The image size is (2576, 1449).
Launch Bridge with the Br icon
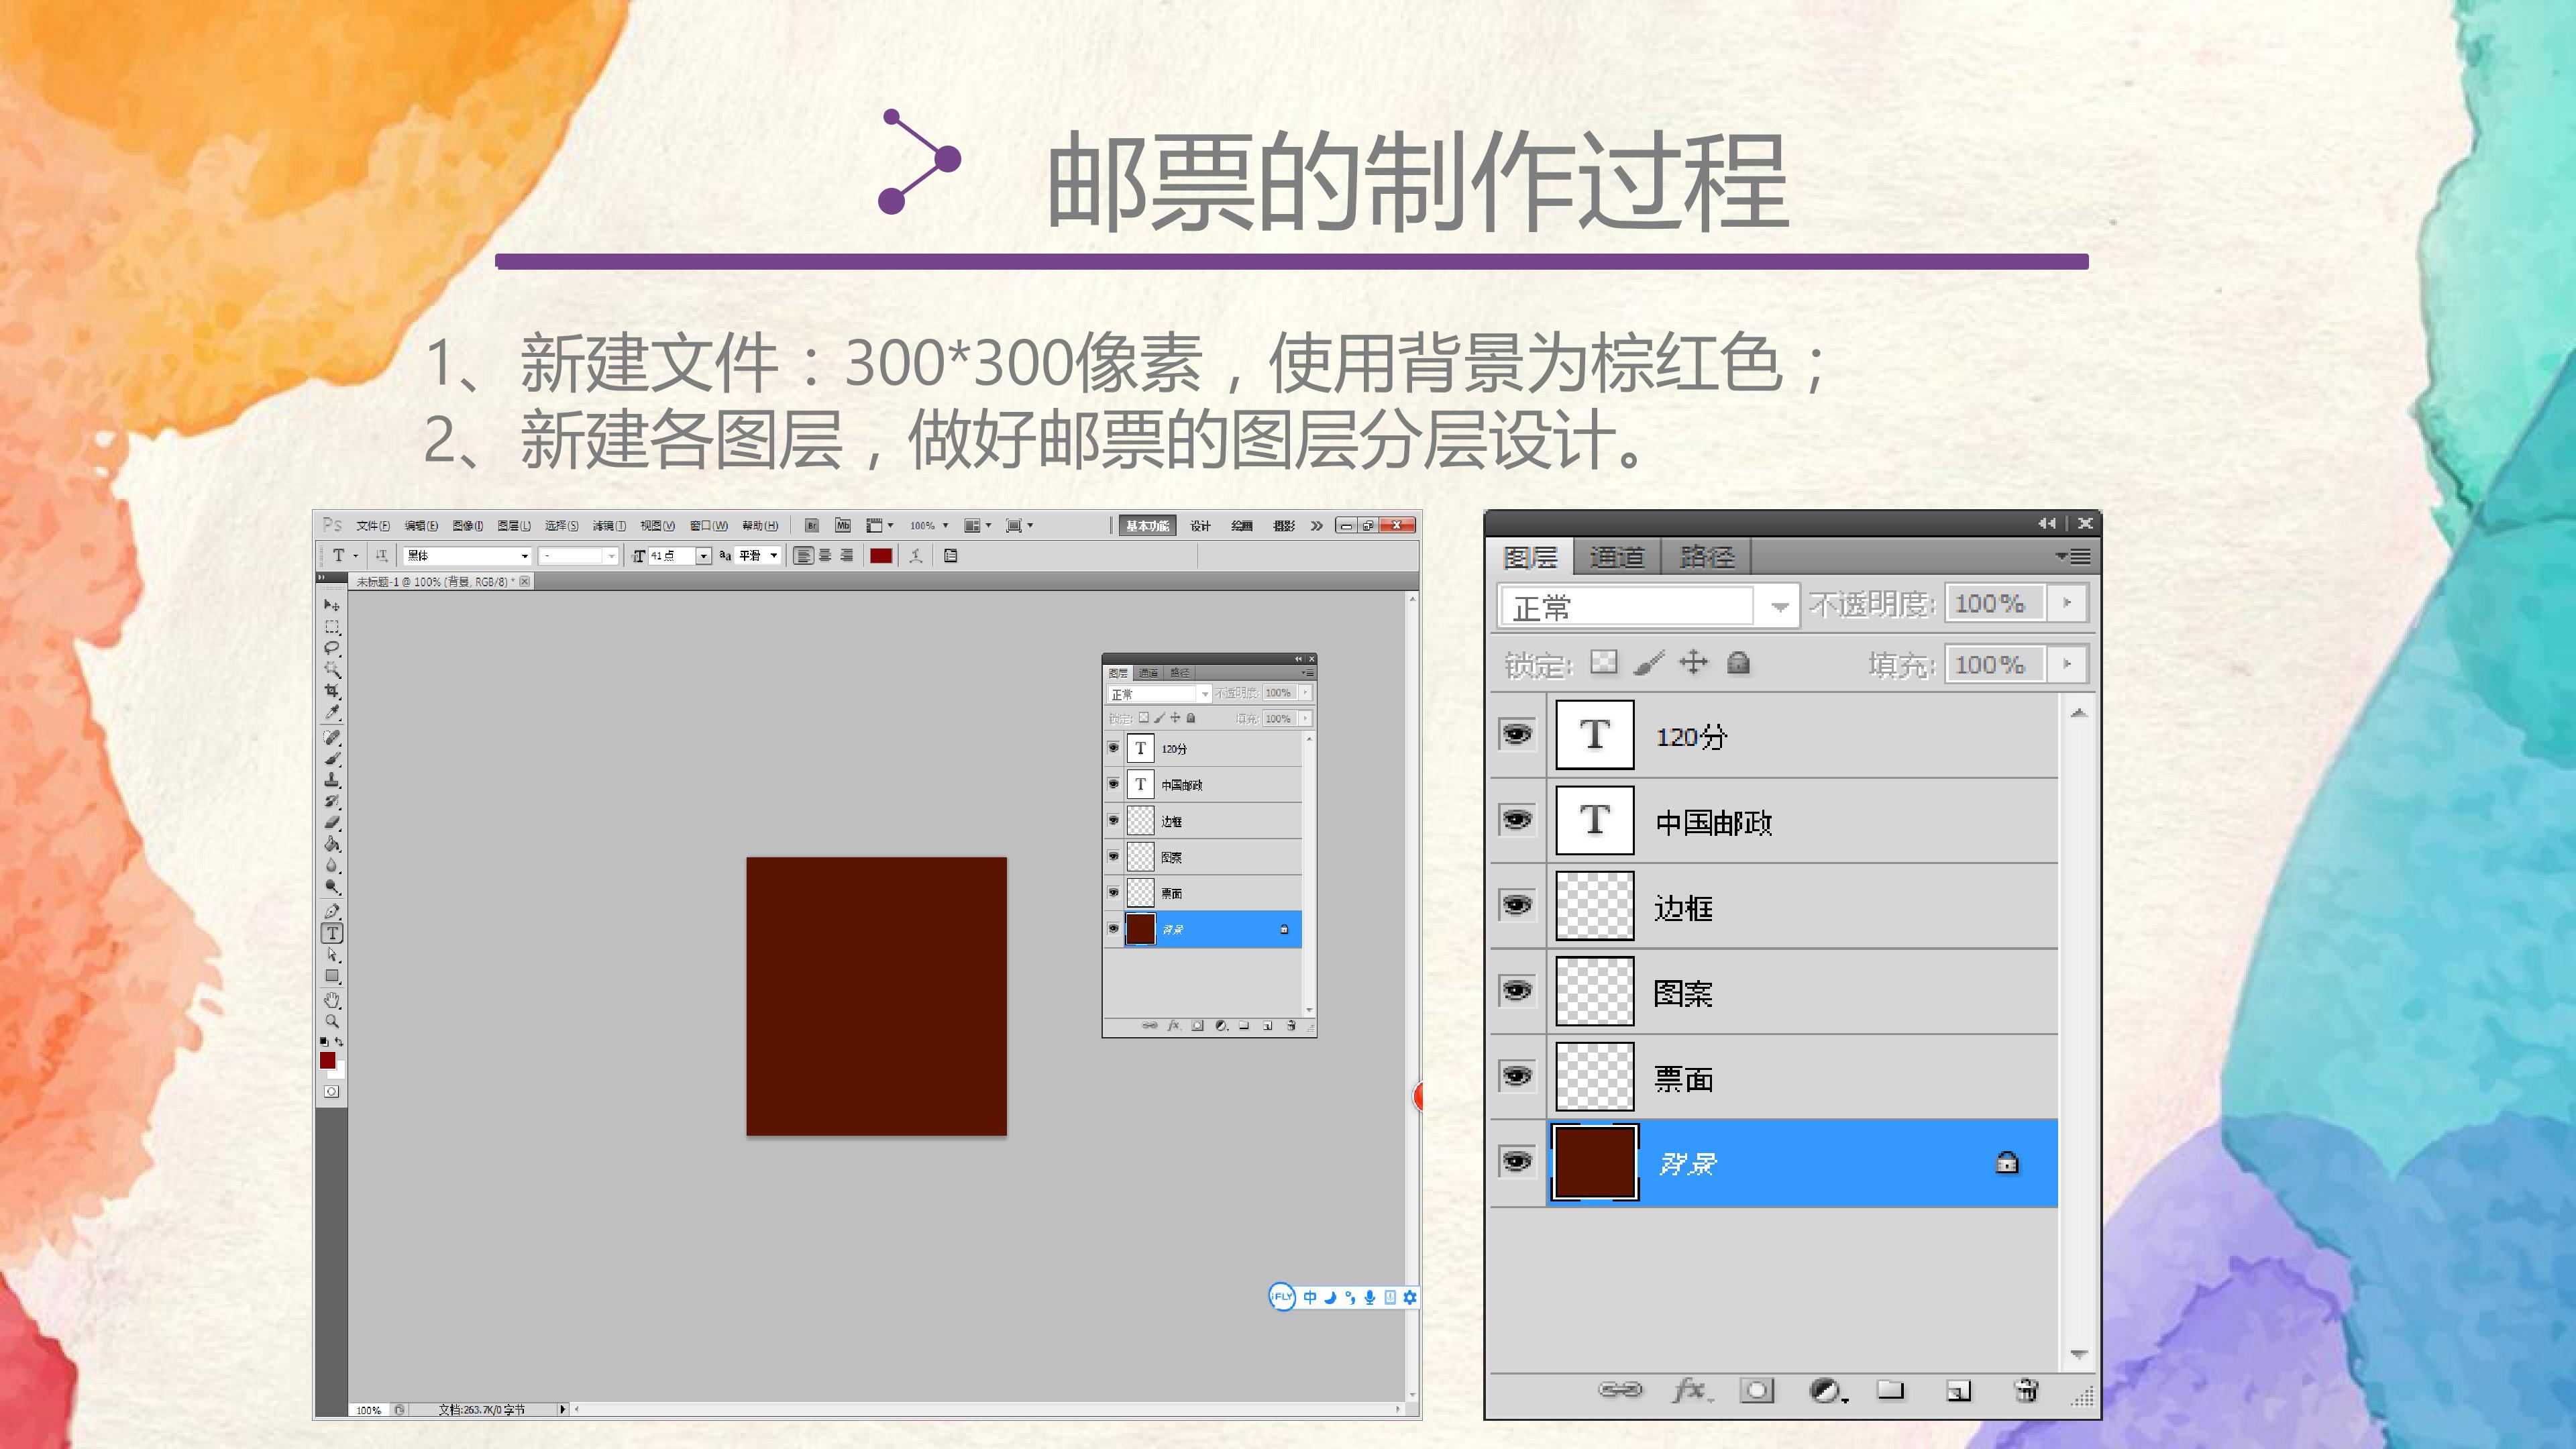click(x=812, y=526)
